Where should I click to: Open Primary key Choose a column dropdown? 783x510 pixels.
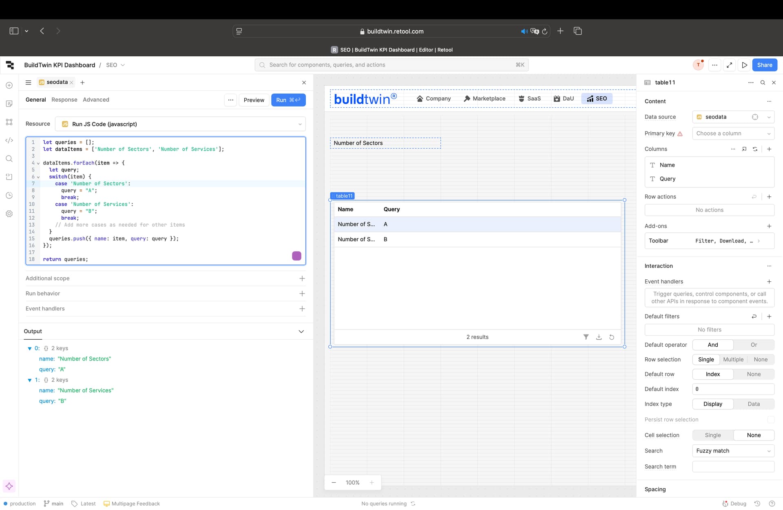pos(733,134)
